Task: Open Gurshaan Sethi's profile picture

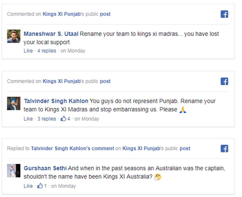Action: click(x=14, y=170)
